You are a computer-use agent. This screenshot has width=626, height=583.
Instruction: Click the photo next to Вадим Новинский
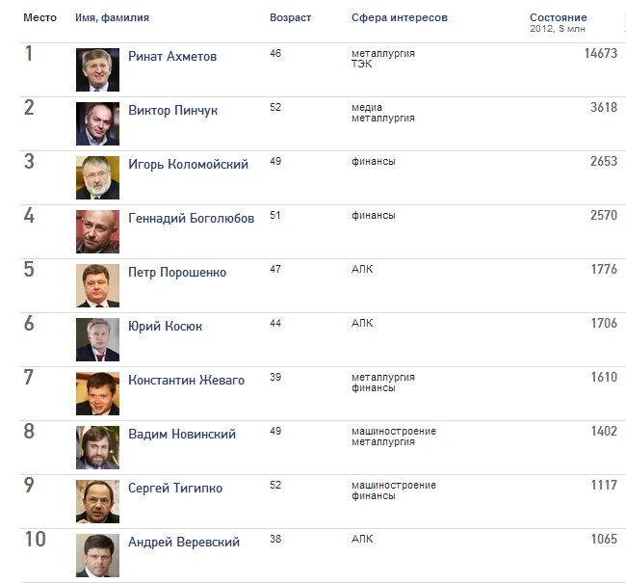pos(97,447)
